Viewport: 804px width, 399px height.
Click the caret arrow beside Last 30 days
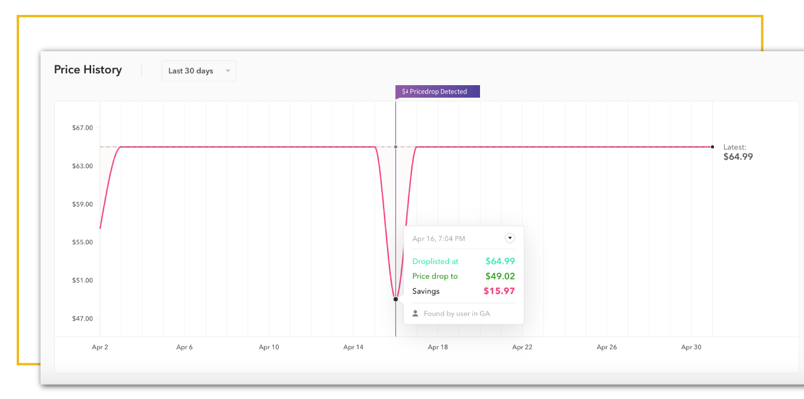click(228, 71)
